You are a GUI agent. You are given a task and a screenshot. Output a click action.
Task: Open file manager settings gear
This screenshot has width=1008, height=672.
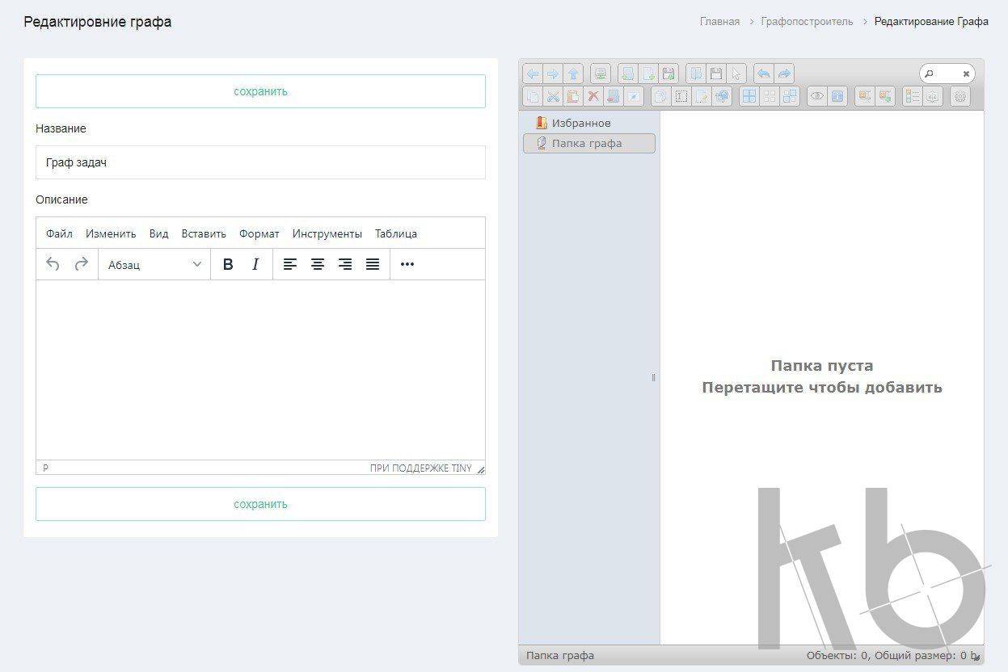click(x=960, y=96)
